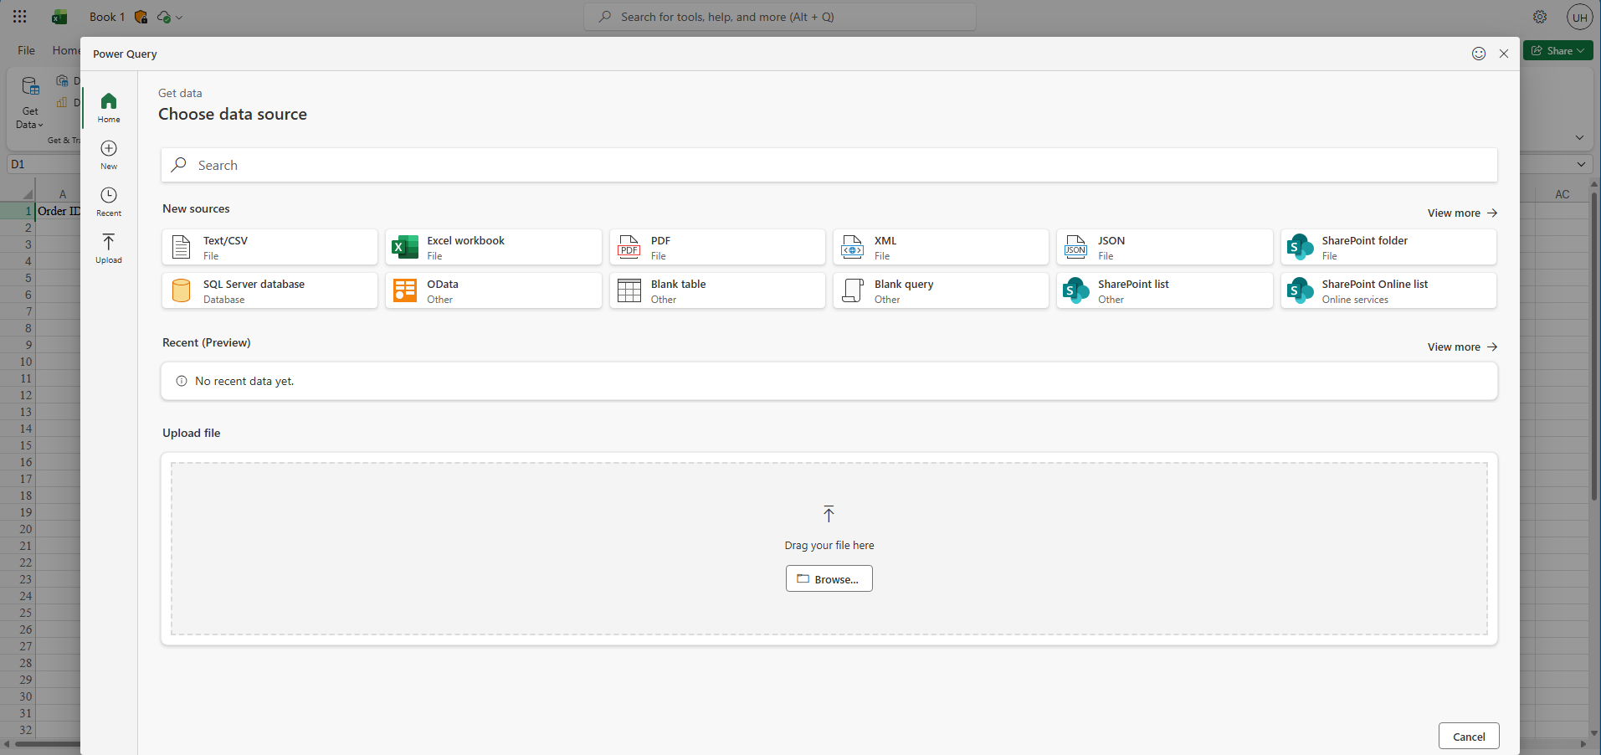Click View more for Recent (Preview)
The image size is (1601, 755).
point(1462,347)
